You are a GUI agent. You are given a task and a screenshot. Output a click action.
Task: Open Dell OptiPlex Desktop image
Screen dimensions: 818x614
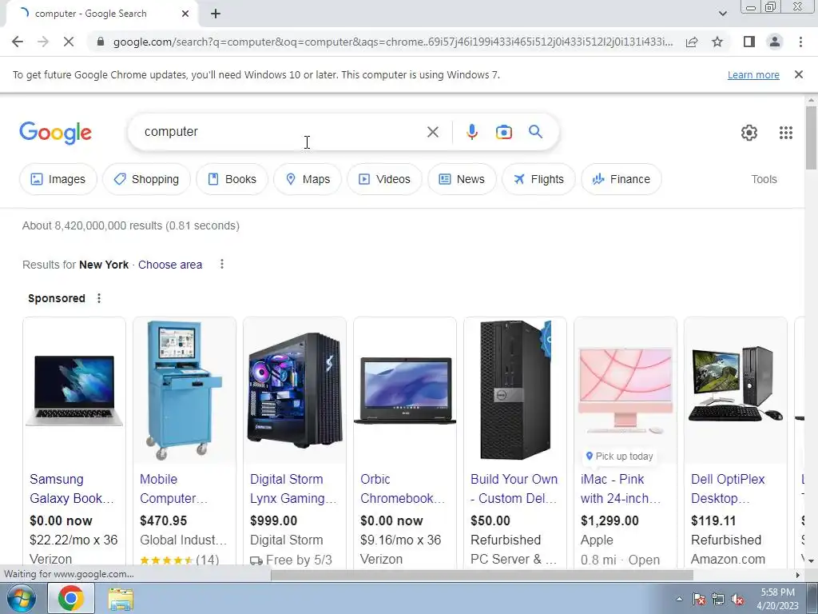click(x=735, y=390)
